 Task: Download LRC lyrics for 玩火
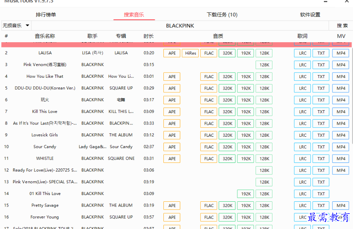(302, 100)
